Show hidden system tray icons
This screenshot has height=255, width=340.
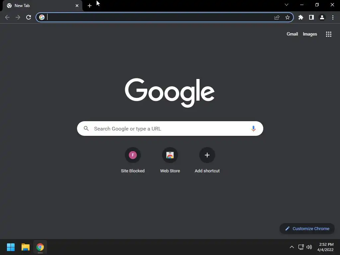pyautogui.click(x=292, y=247)
